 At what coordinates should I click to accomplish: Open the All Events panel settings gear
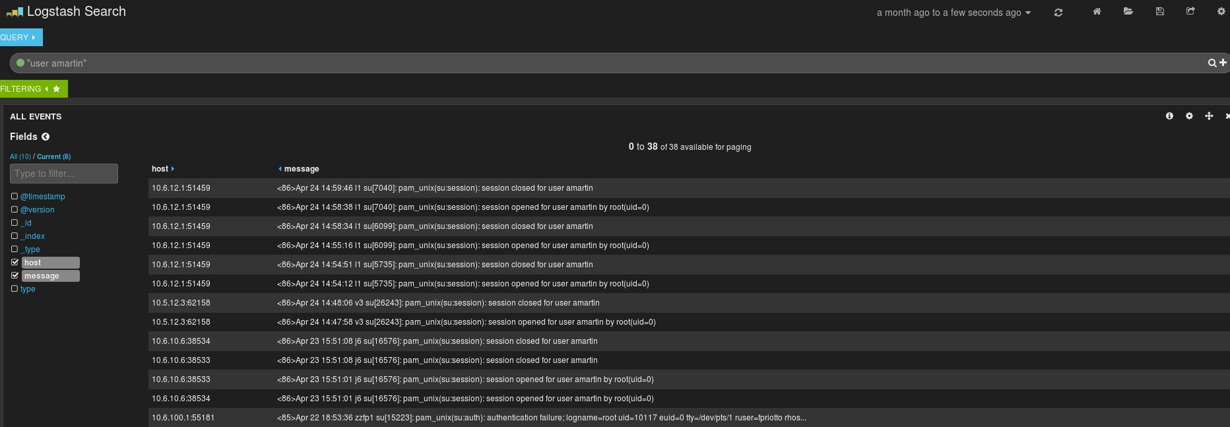pos(1189,116)
